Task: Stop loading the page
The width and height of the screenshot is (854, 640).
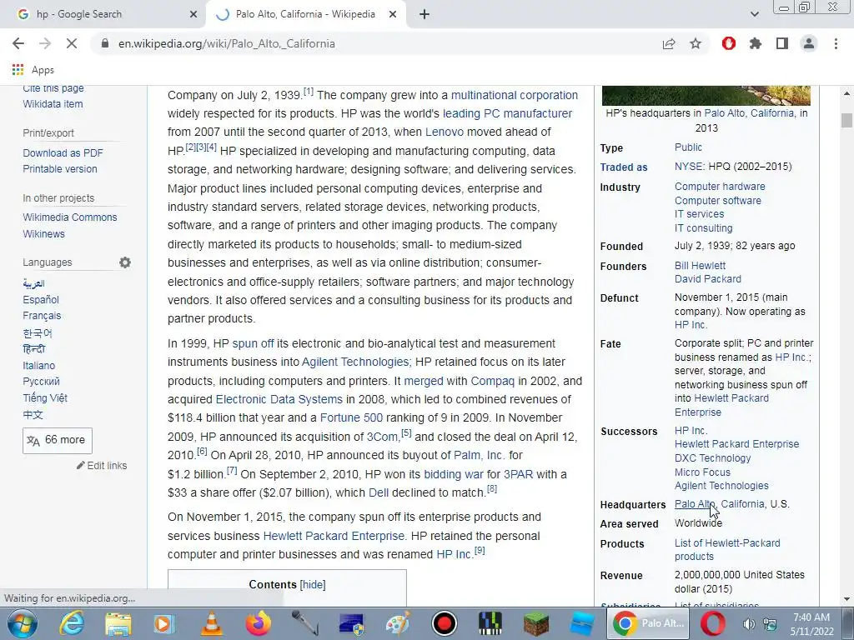Action: [72, 43]
